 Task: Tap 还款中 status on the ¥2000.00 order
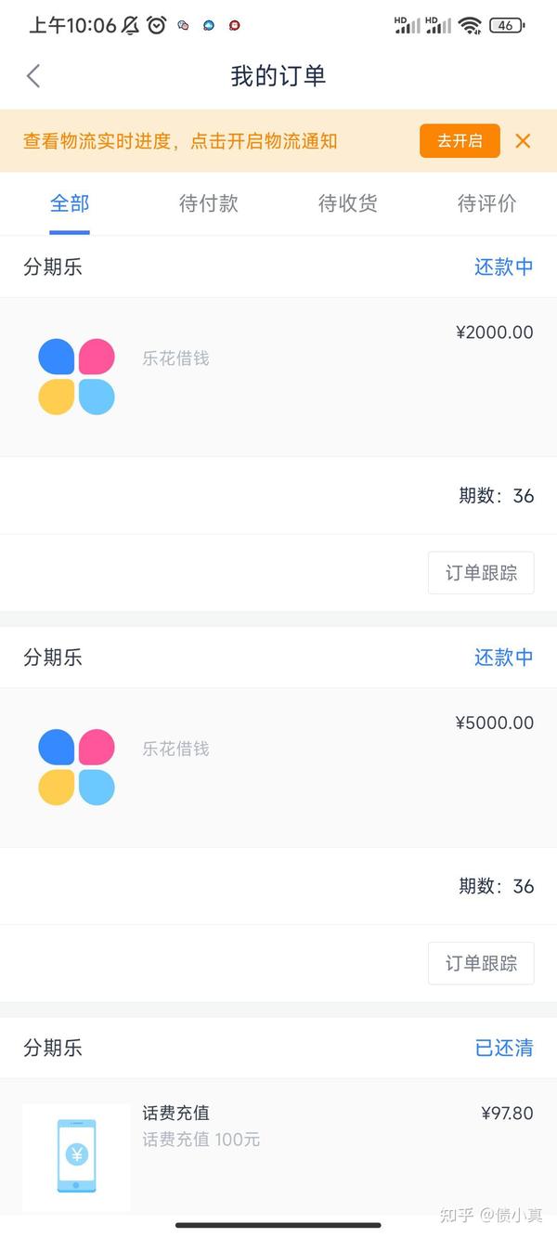point(504,267)
